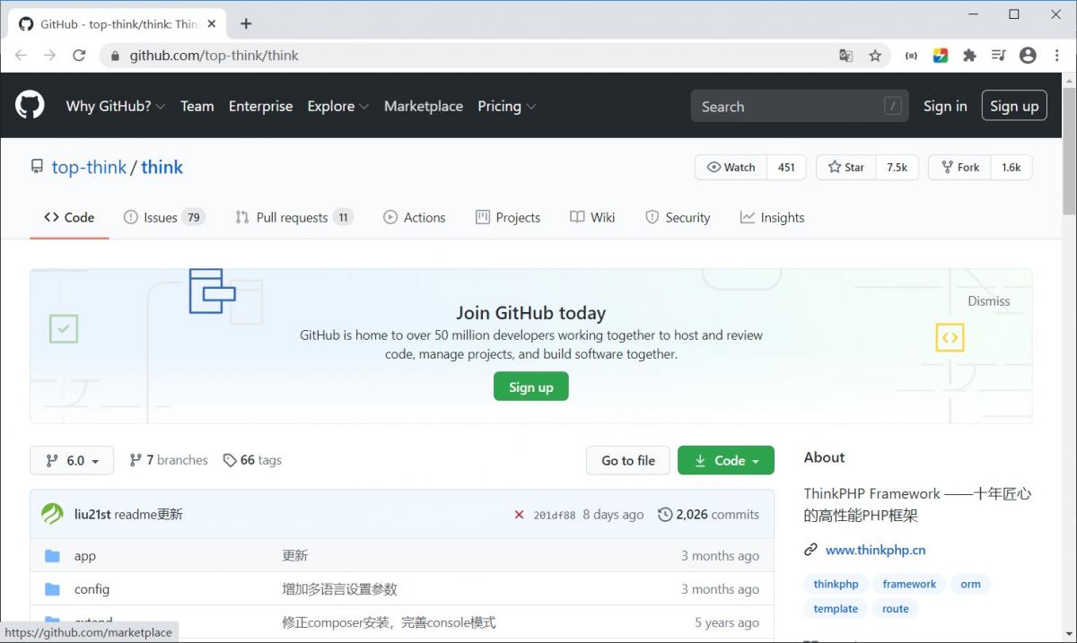
Task: Expand the Pricing dropdown menu
Action: point(507,106)
